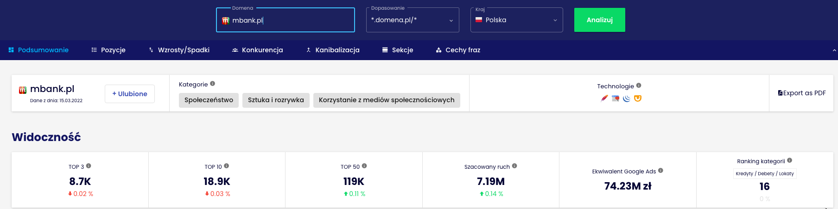Click the green Analizuj button
This screenshot has height=209, width=838.
point(600,20)
